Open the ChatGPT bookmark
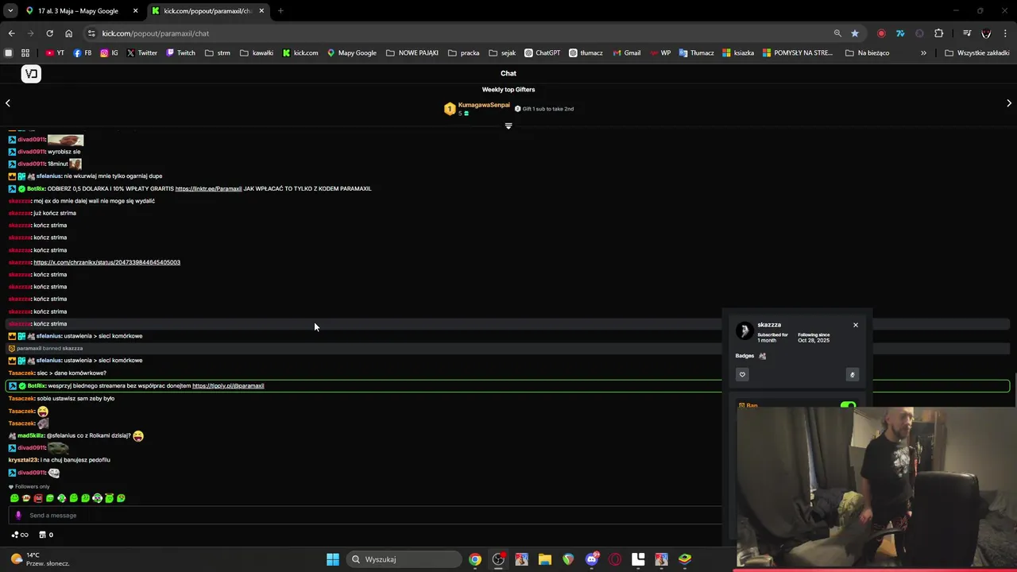 (543, 53)
